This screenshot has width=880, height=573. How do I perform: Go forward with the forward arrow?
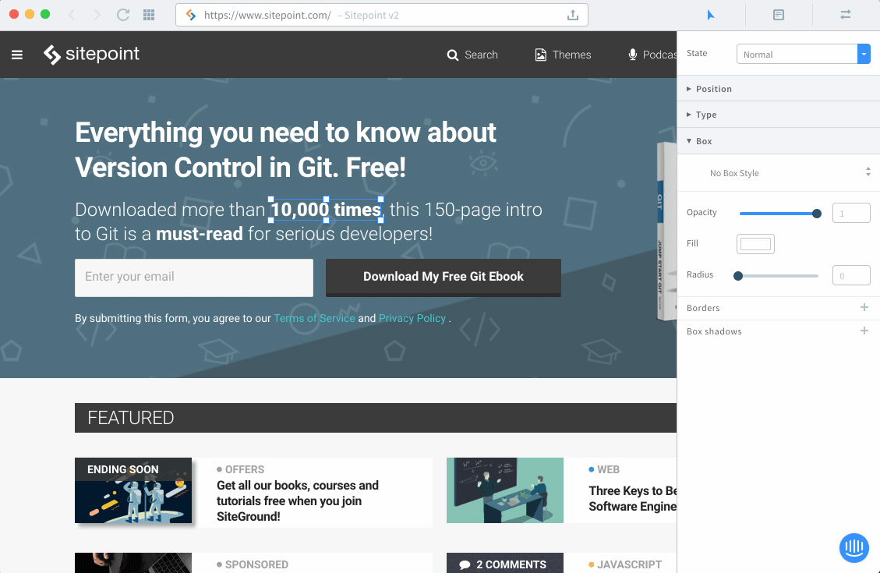coord(97,15)
